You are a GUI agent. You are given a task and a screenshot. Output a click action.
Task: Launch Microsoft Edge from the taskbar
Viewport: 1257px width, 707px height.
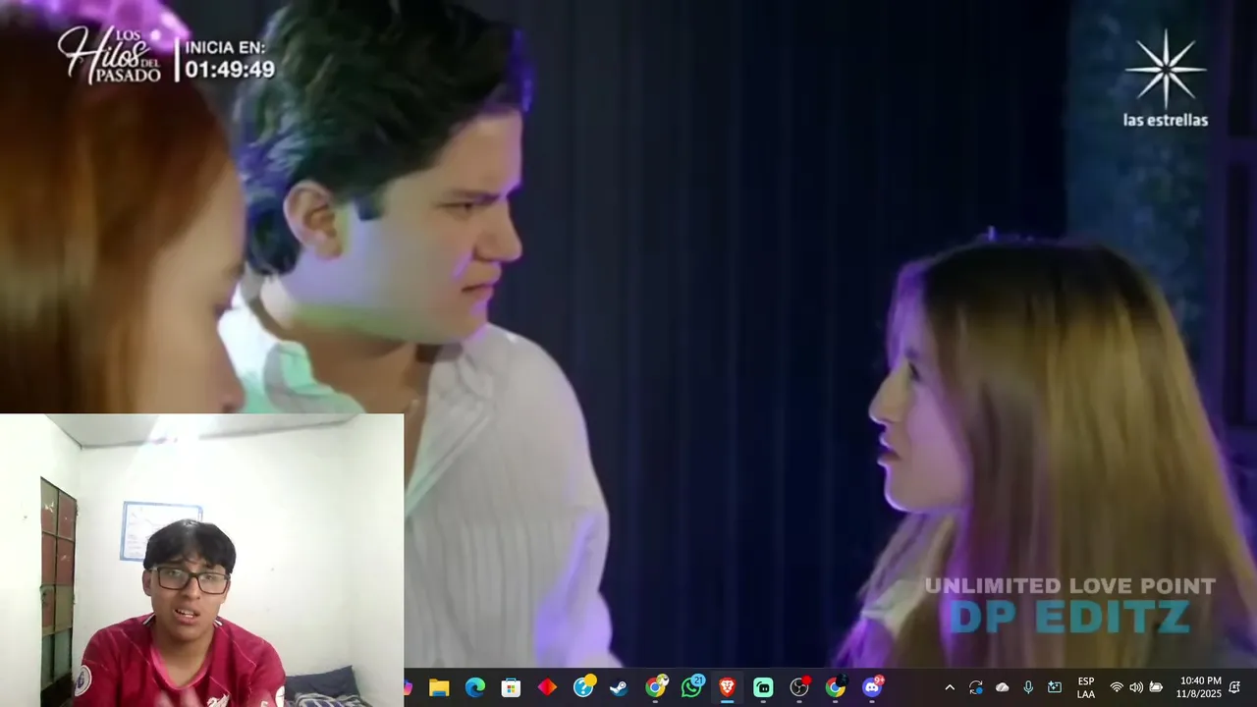click(475, 687)
